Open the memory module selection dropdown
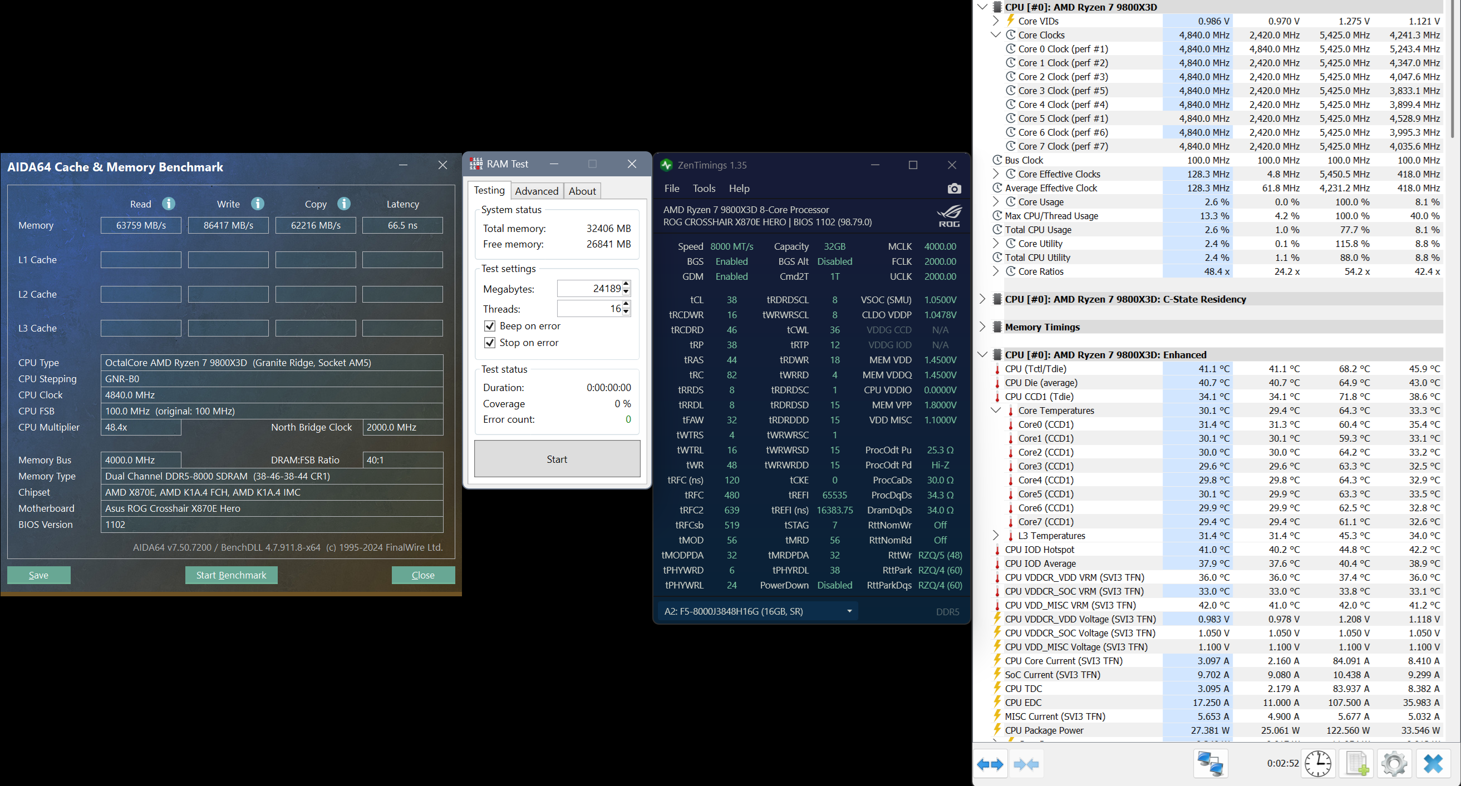1461x786 pixels. coord(849,611)
